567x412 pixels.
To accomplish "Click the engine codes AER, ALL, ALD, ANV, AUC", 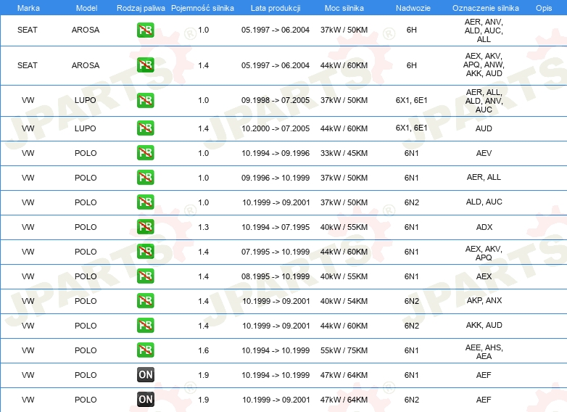I will (484, 101).
